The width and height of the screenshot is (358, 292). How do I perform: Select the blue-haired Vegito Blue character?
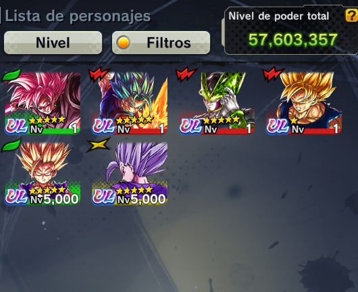point(130,103)
